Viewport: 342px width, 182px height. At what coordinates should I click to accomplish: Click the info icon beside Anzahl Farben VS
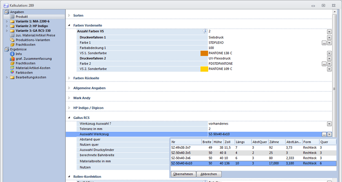click(x=205, y=31)
